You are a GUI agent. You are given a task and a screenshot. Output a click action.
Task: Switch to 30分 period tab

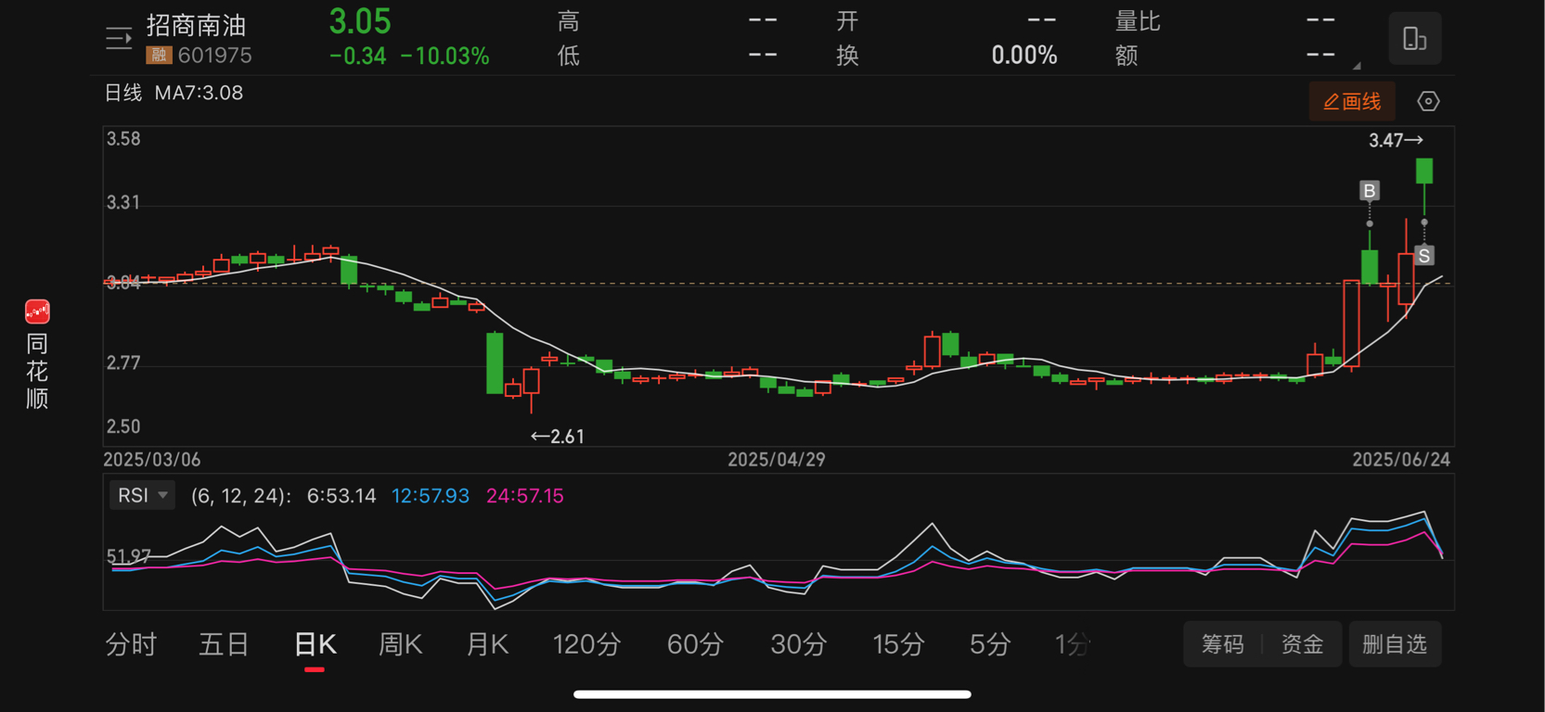coord(798,644)
